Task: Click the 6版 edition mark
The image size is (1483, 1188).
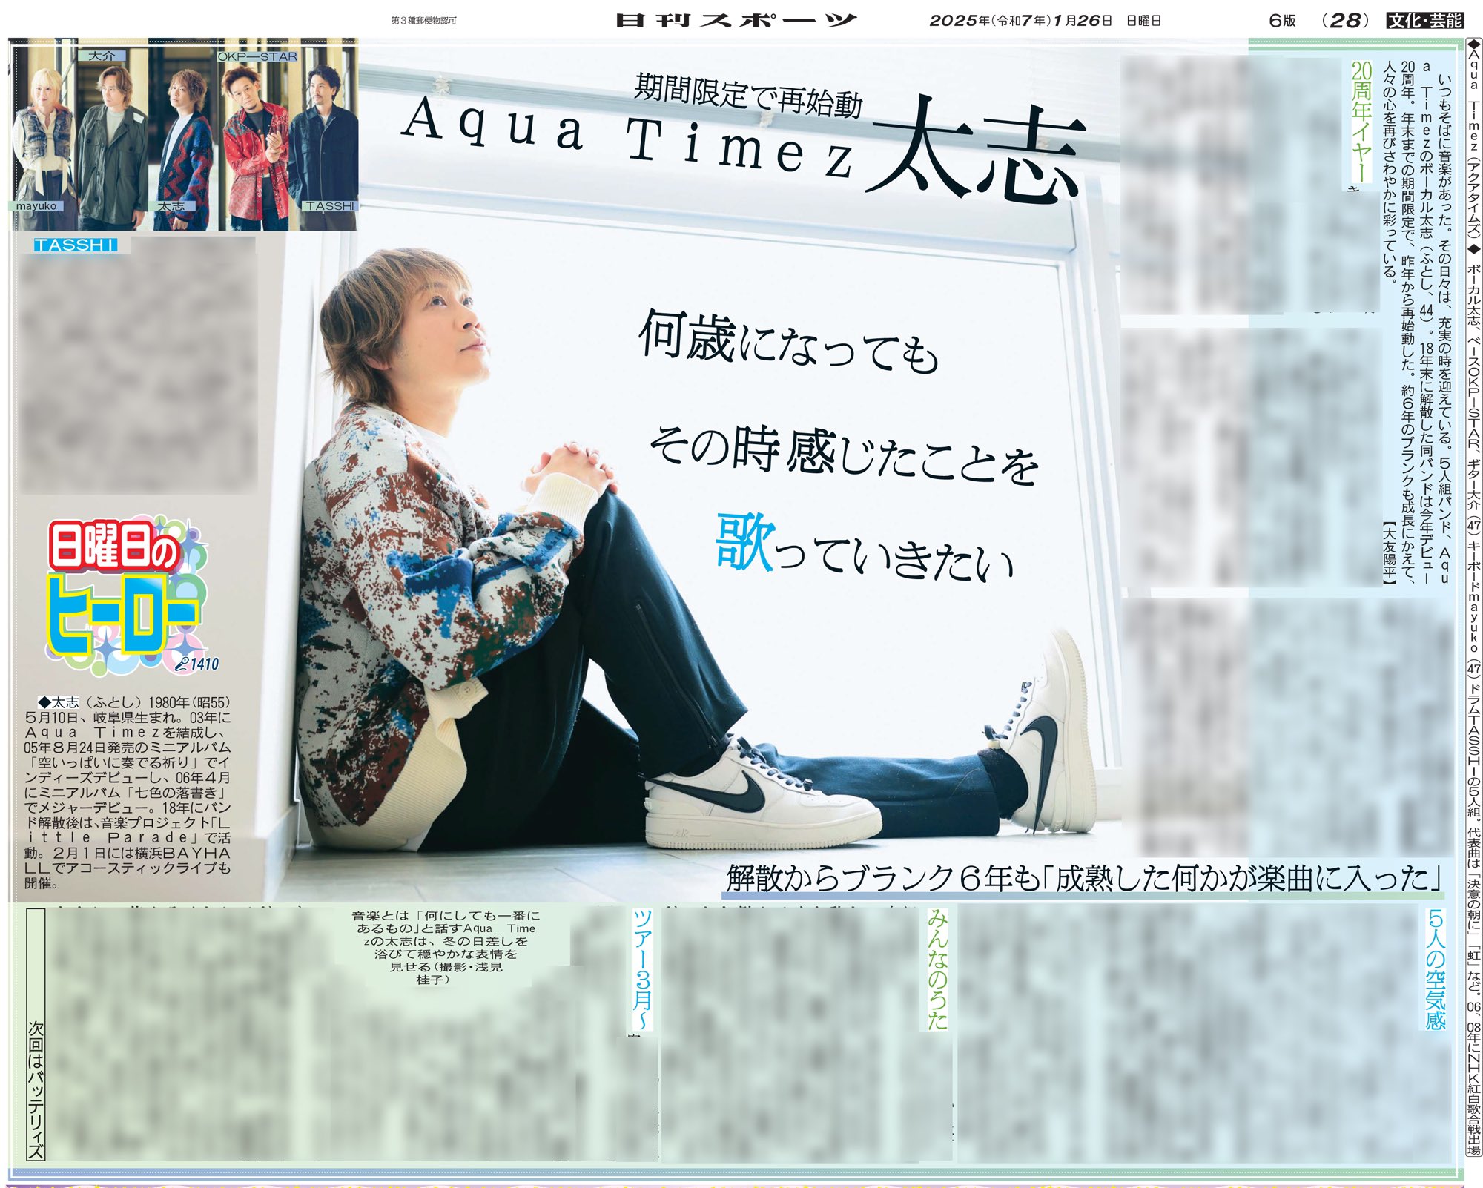Action: click(1282, 21)
